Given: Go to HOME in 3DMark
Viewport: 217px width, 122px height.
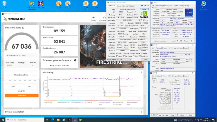Looking at the screenshot, I should coord(93,19).
